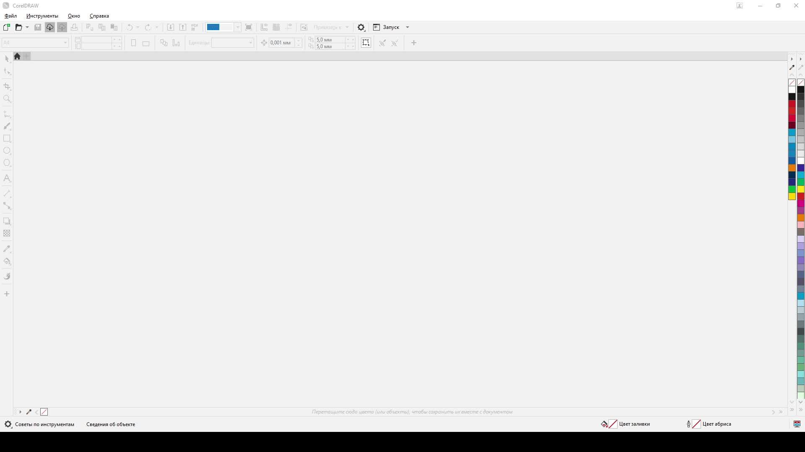
Task: Select the Rectangle tool in toolbox
Action: pos(7,139)
